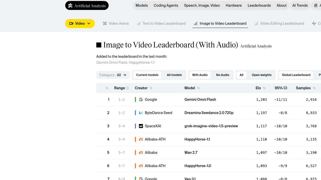Select the Global Leaderboard option
The height and width of the screenshot is (180, 321).
coord(296,75)
